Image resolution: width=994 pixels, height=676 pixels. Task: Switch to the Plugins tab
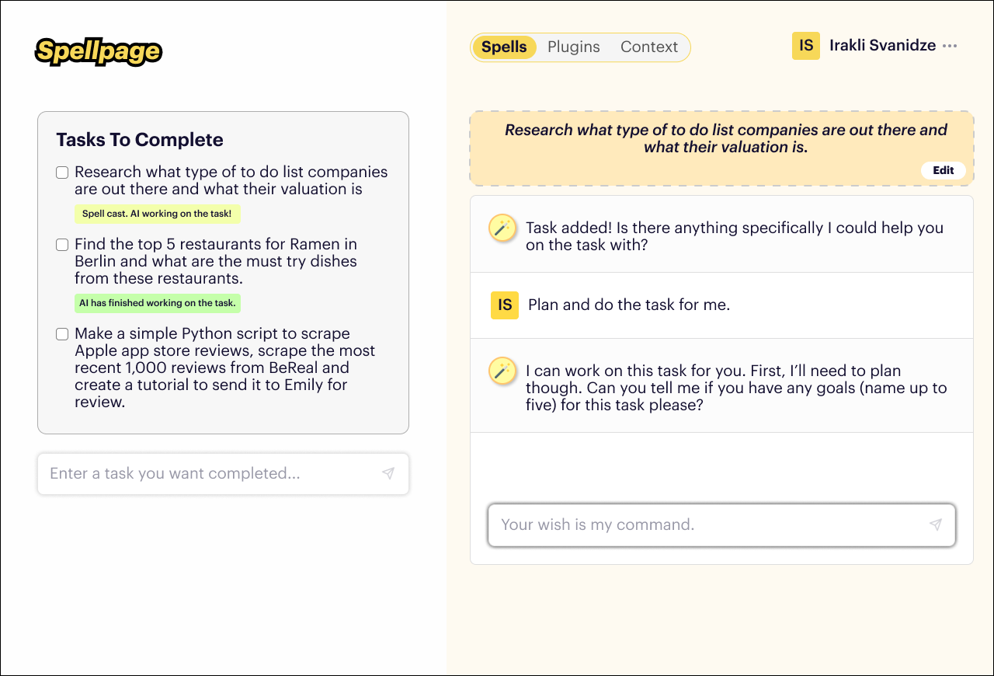pos(574,47)
